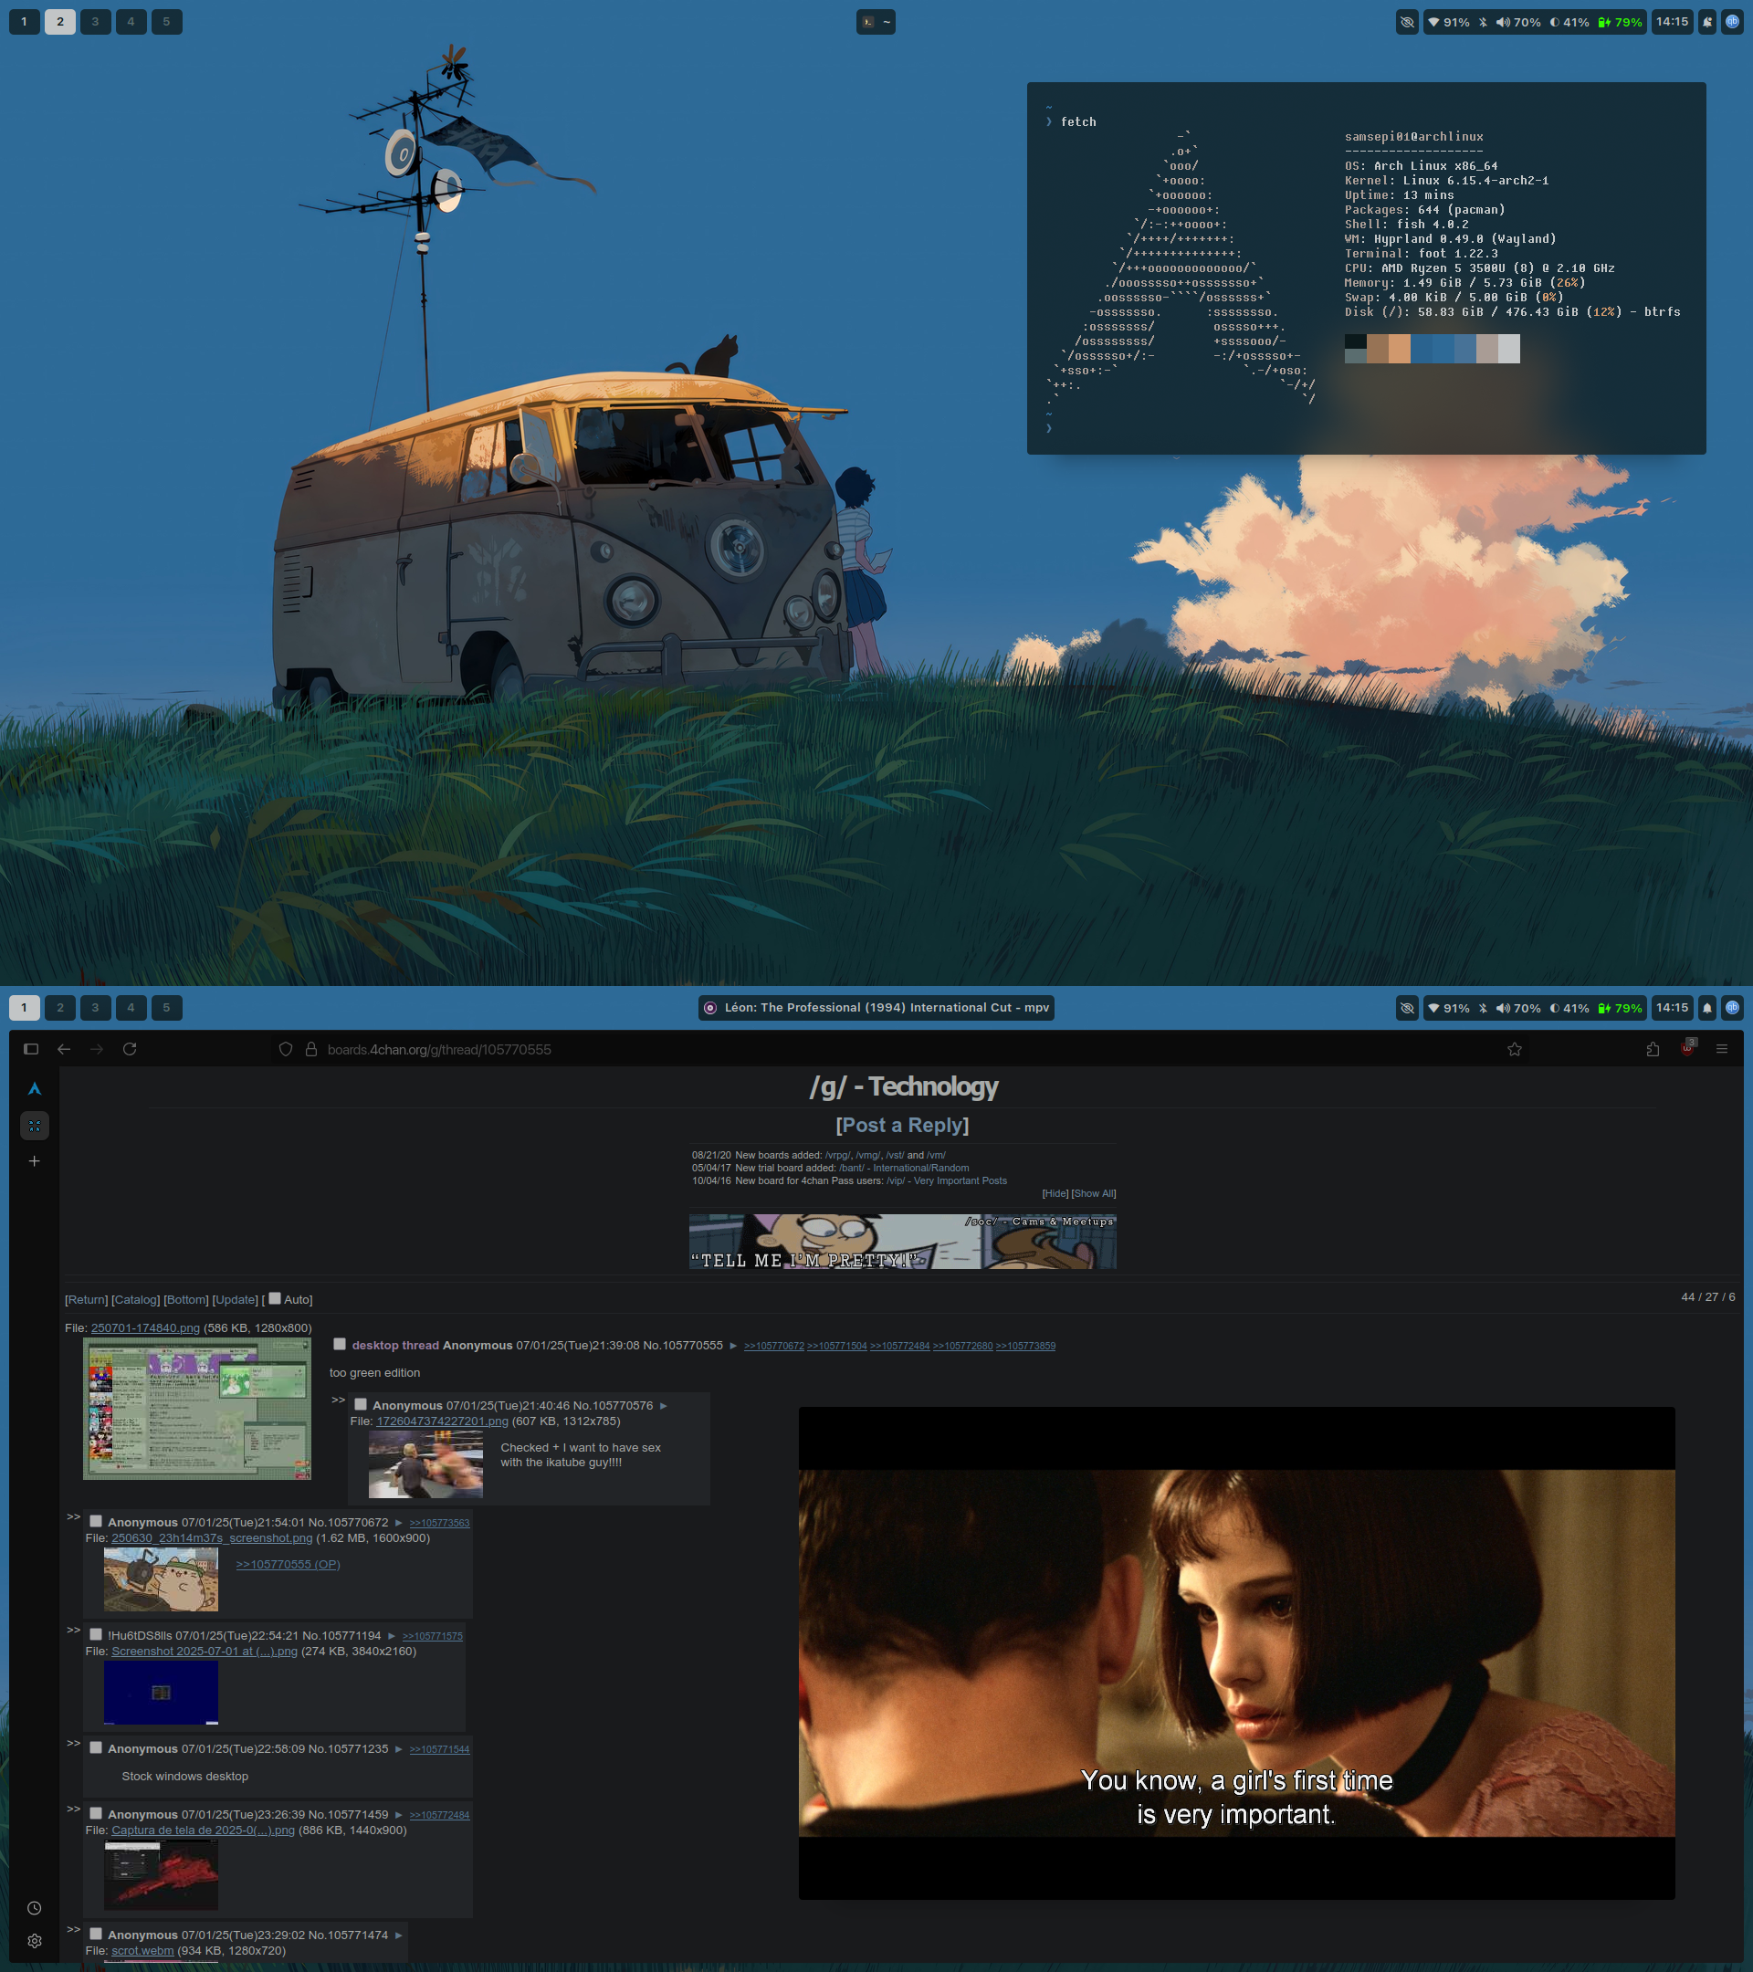The height and width of the screenshot is (1972, 1753).
Task: Switch to workspace 5 in terminal desktop bar
Action: pos(166,22)
